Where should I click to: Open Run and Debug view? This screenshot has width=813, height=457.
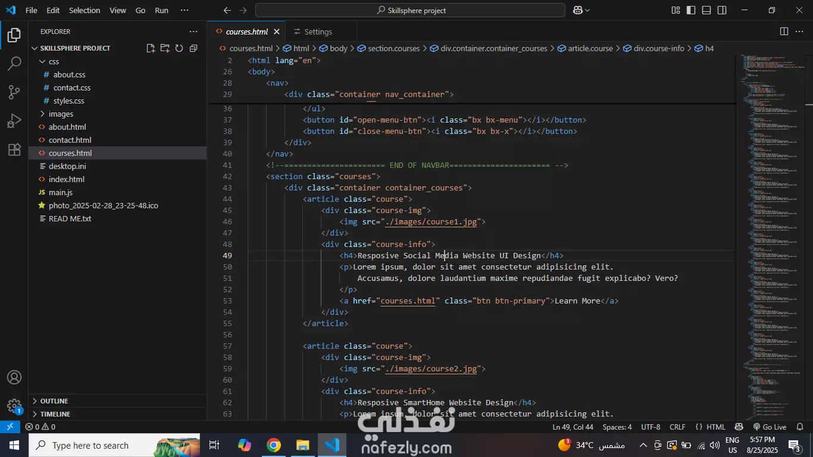click(14, 121)
